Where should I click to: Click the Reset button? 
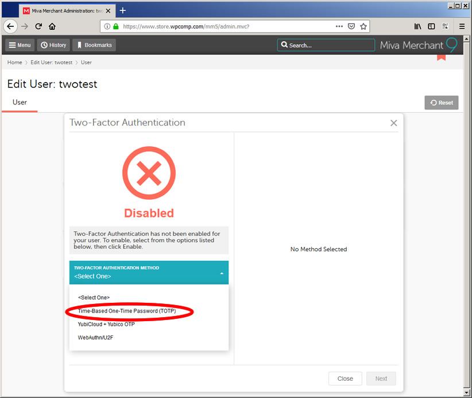(x=442, y=103)
